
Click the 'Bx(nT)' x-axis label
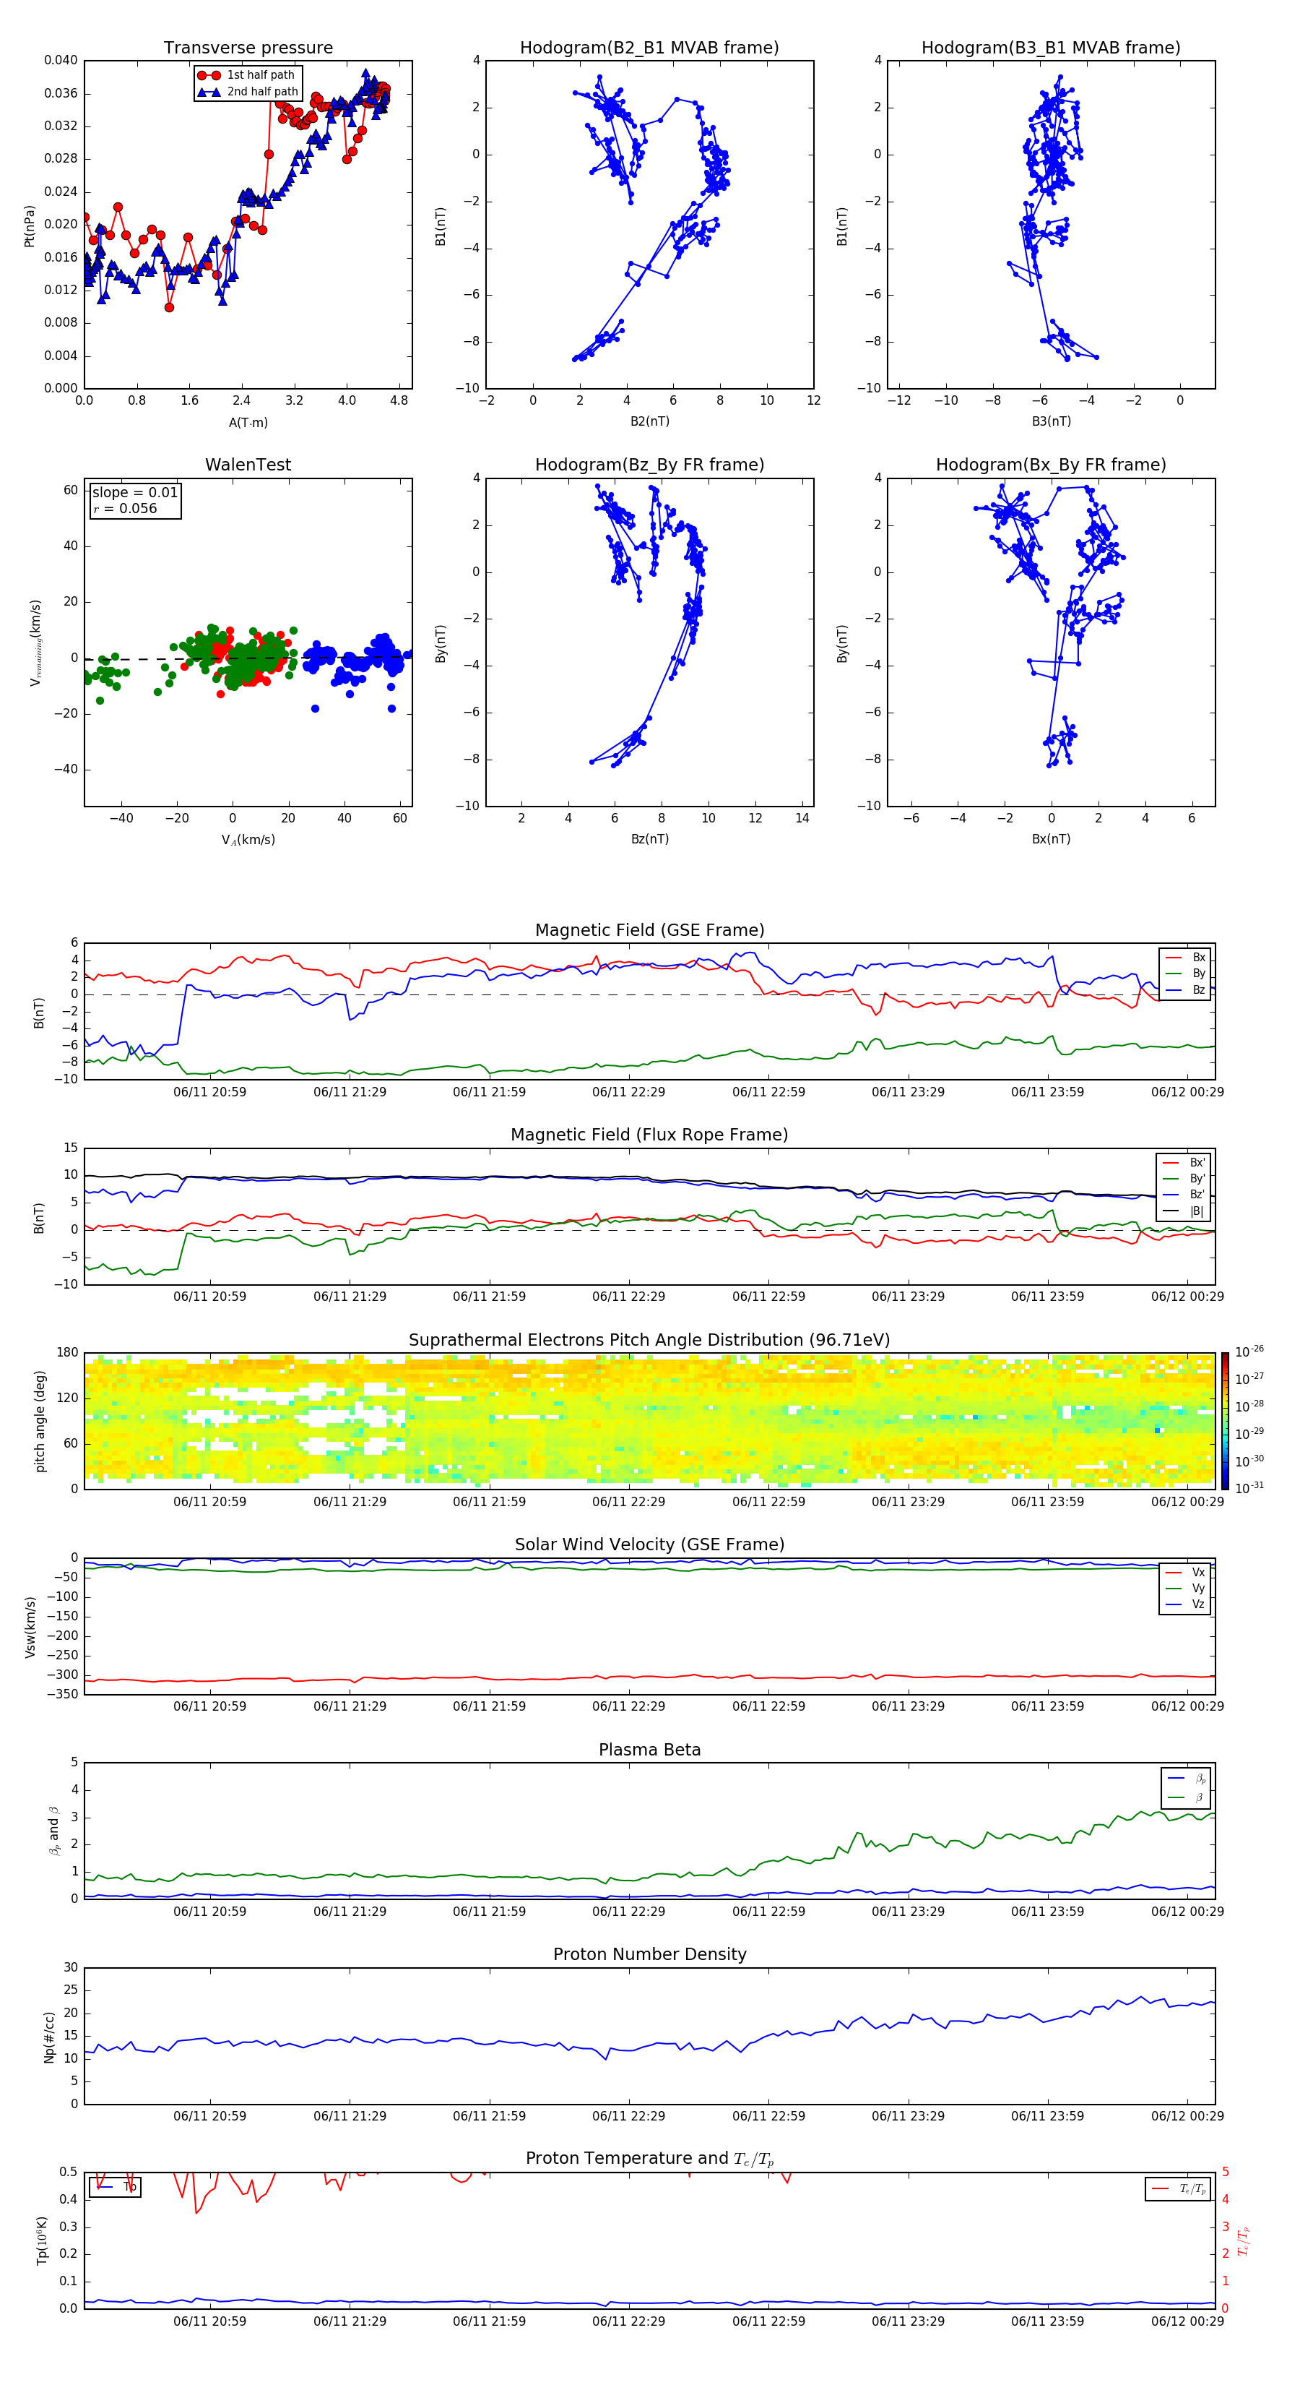[x=1051, y=839]
